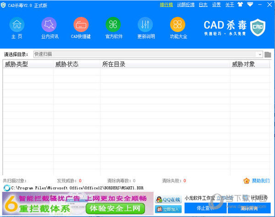
Task: Open the 关于 about link
Action: (230, 5)
